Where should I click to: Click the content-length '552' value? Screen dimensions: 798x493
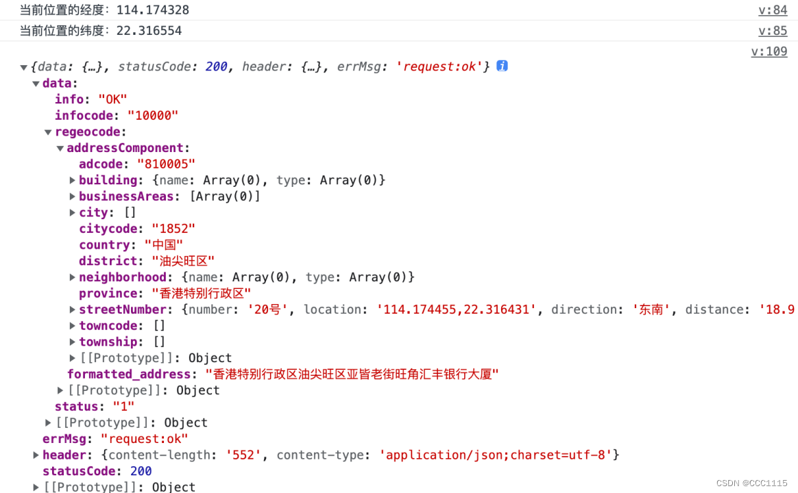click(x=243, y=455)
